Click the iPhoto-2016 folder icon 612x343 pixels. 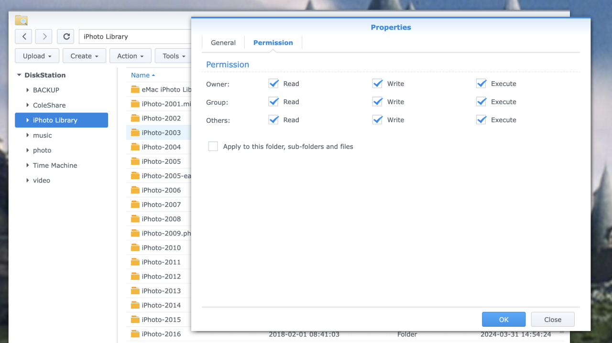pos(135,334)
